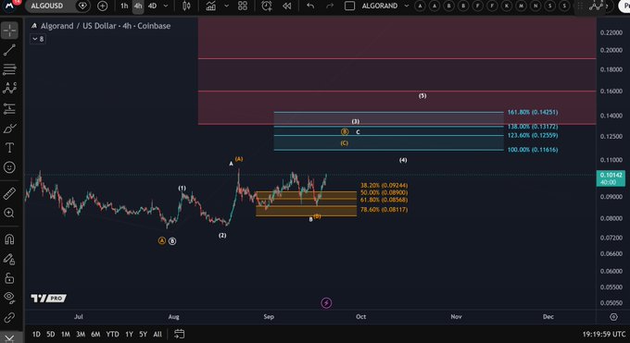Select the crosshair cursor tool
This screenshot has height=343, width=630.
tap(9, 31)
